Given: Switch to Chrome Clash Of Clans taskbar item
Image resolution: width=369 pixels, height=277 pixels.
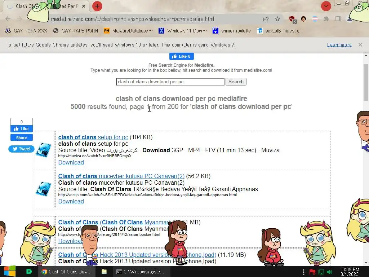Looking at the screenshot, I should pos(67,272).
